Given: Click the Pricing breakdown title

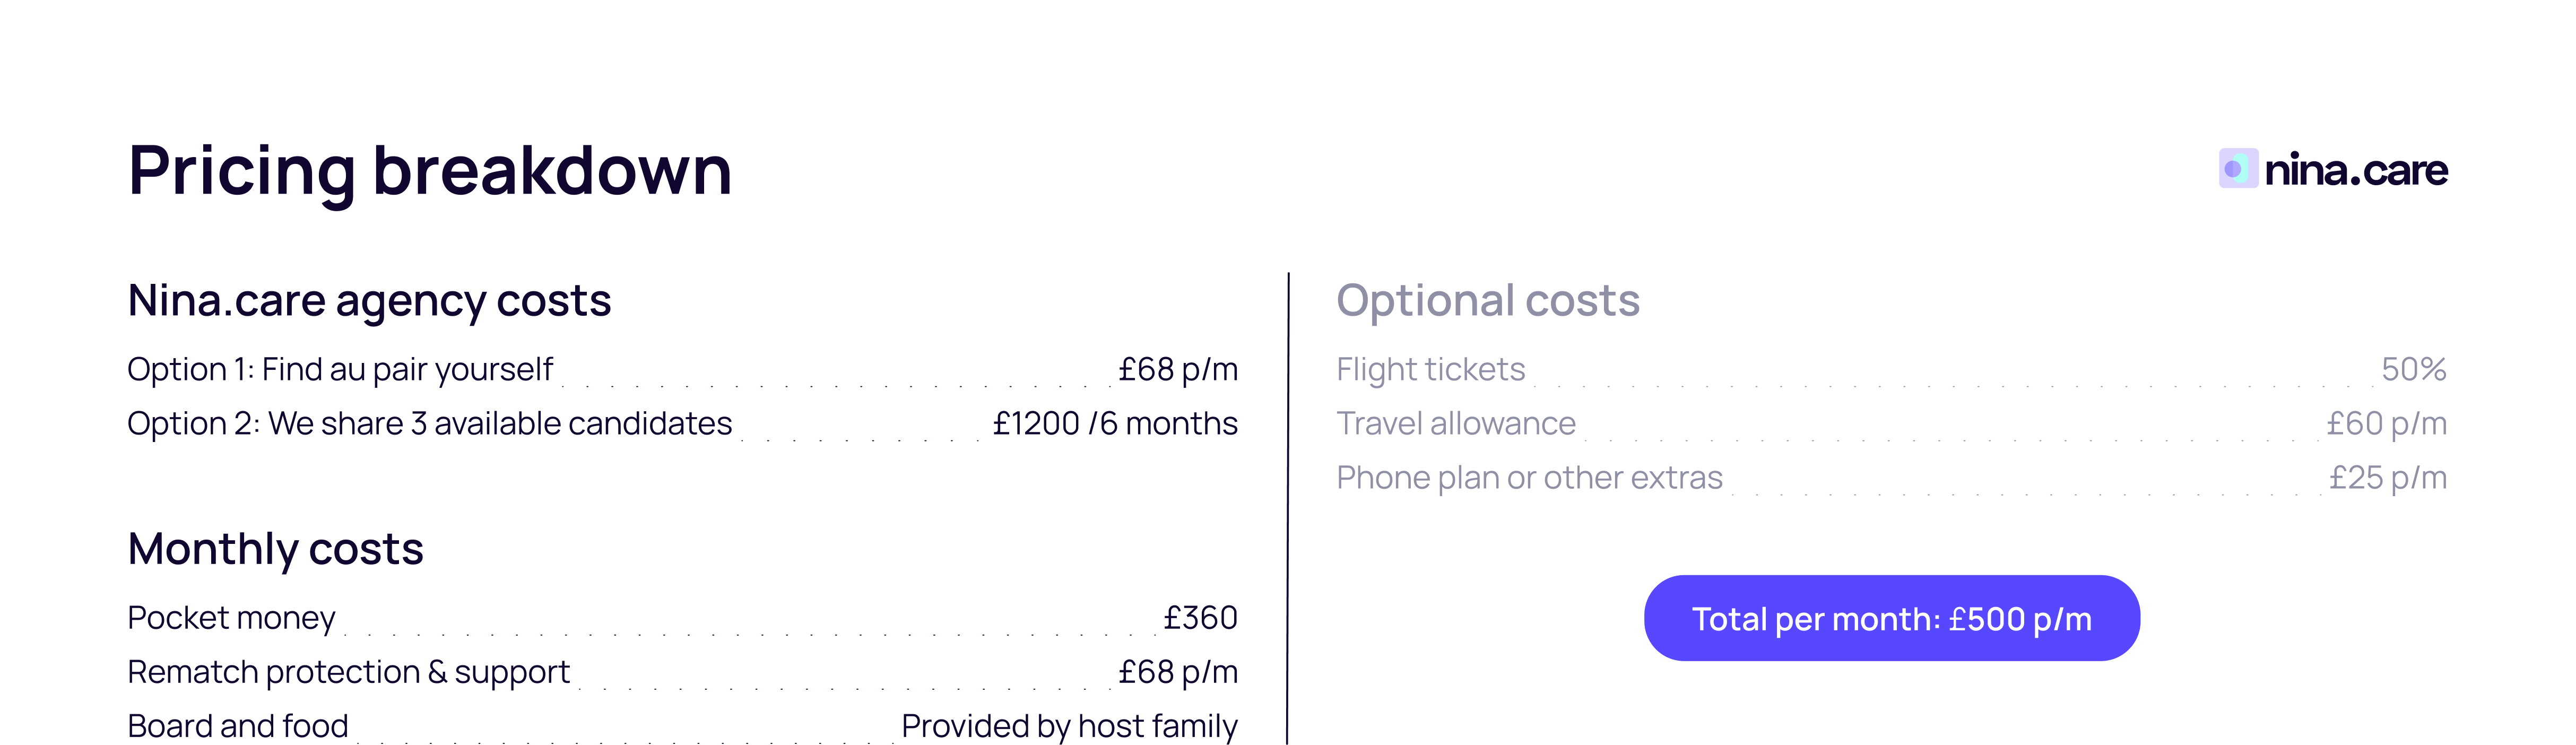Looking at the screenshot, I should pos(430,170).
